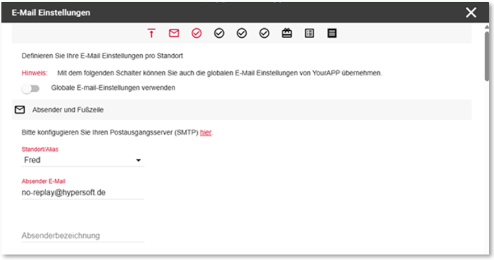Close the E-Mail Einstellungen dialog
The width and height of the screenshot is (494, 260).
471,12
